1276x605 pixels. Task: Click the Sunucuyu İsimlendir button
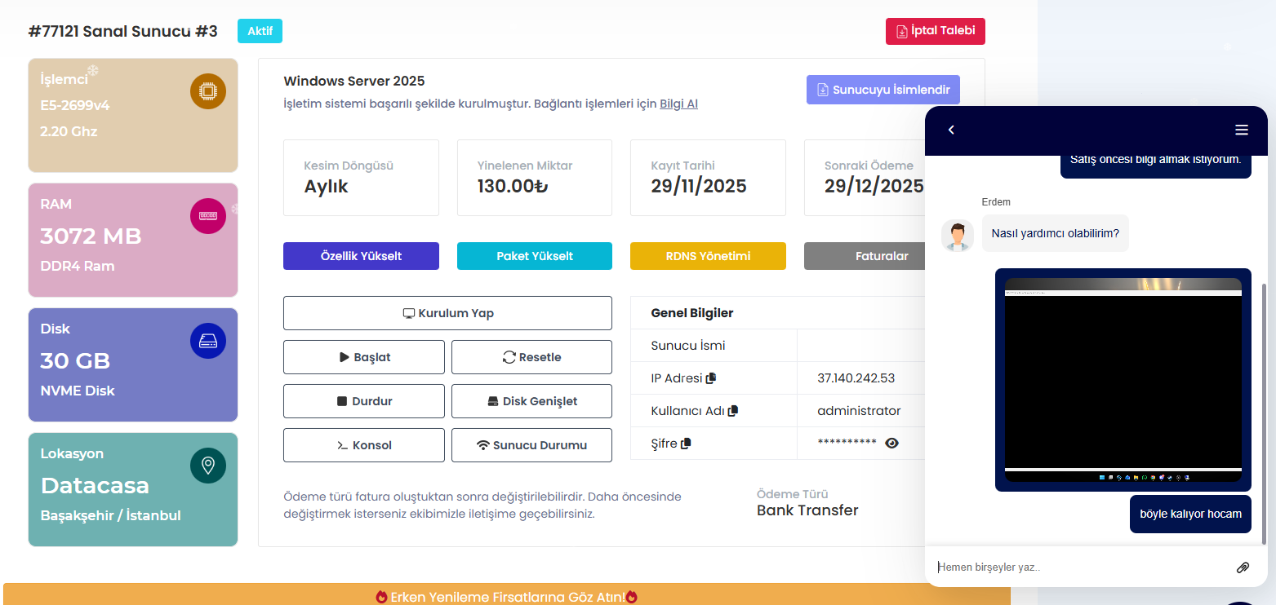click(883, 90)
